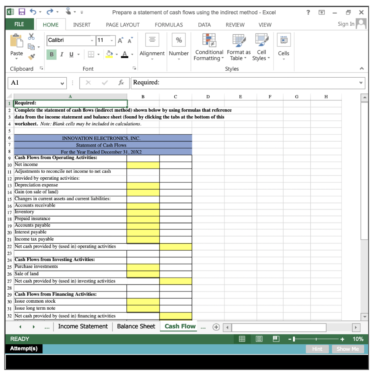This screenshot has width=373, height=377.
Task: Open the Underline style dropdown arrow
Action: 79,54
